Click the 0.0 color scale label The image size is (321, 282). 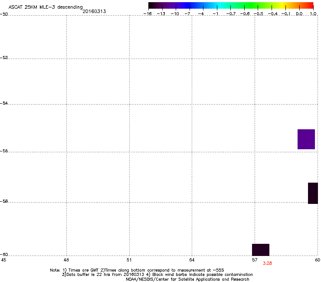[x=299, y=14]
